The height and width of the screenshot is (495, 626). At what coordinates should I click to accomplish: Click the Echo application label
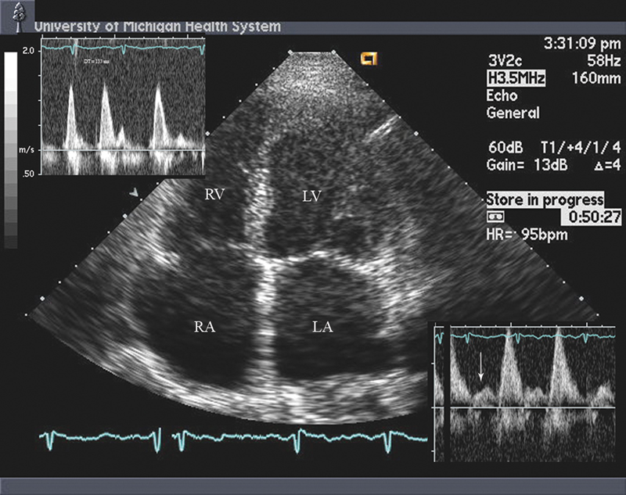501,95
